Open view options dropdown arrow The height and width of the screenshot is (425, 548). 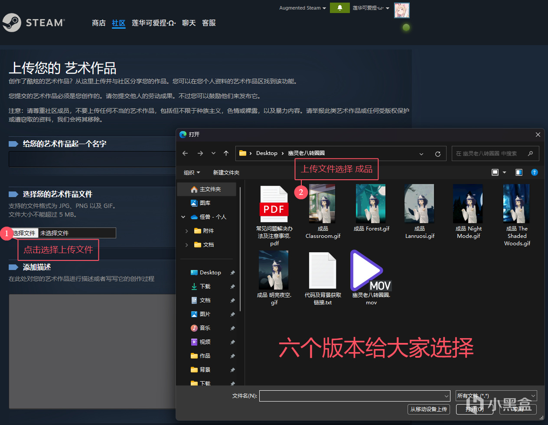(505, 172)
